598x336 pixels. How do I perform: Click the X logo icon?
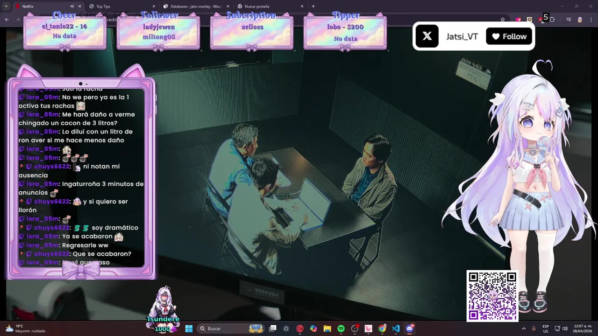[427, 36]
